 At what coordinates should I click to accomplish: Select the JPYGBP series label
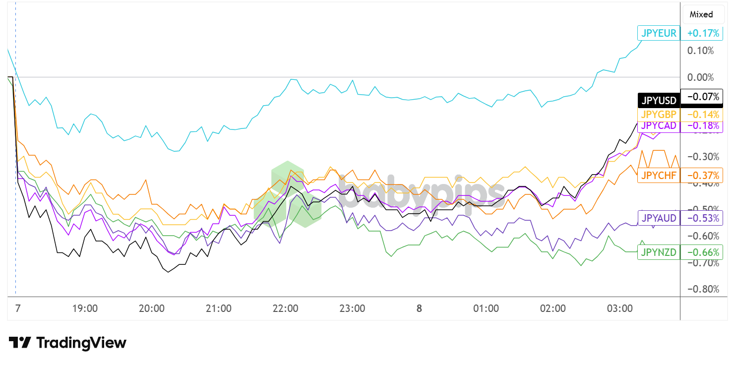pyautogui.click(x=659, y=114)
